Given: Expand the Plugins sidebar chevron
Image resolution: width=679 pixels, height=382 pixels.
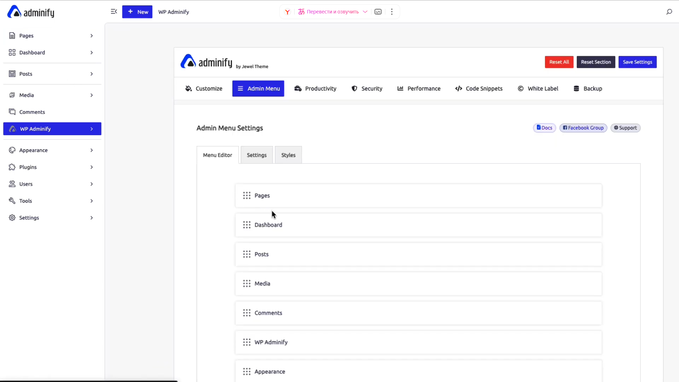Looking at the screenshot, I should click(92, 167).
